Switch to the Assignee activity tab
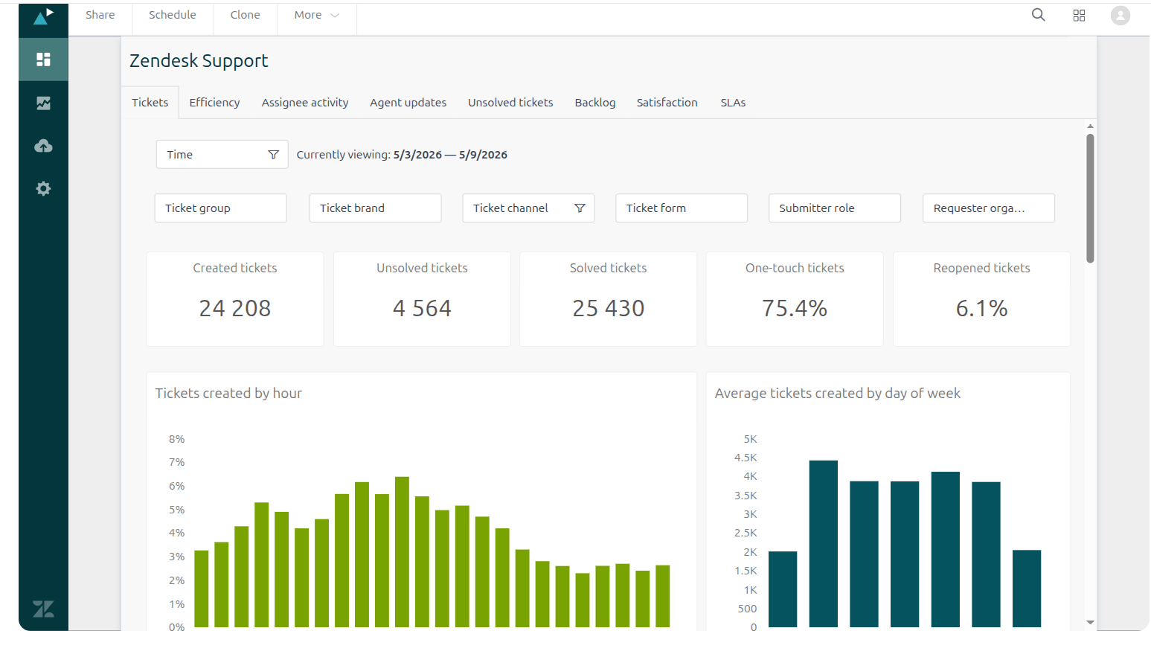The width and height of the screenshot is (1151, 657). click(305, 103)
